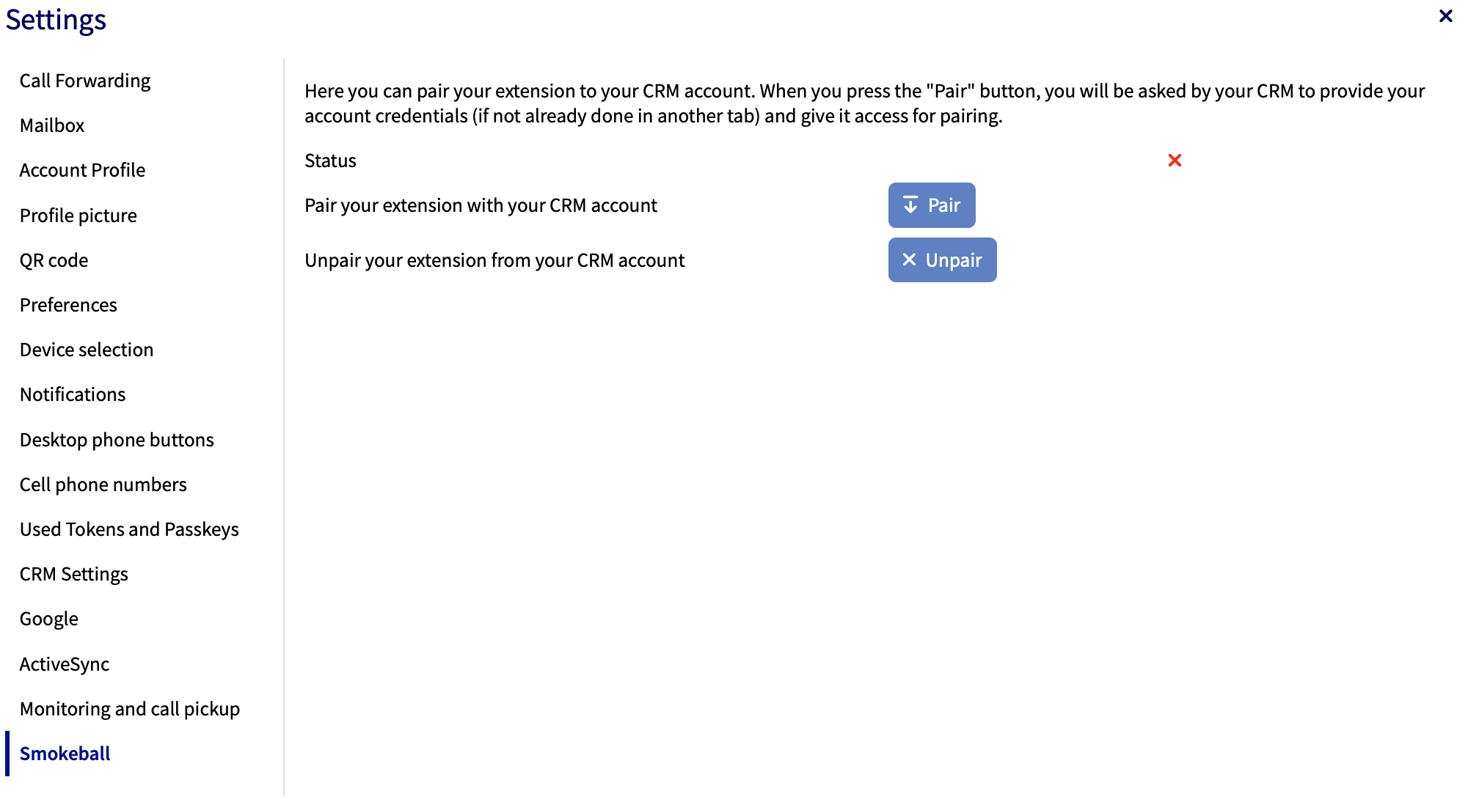Open Desktop phone buttons settings

coord(117,440)
